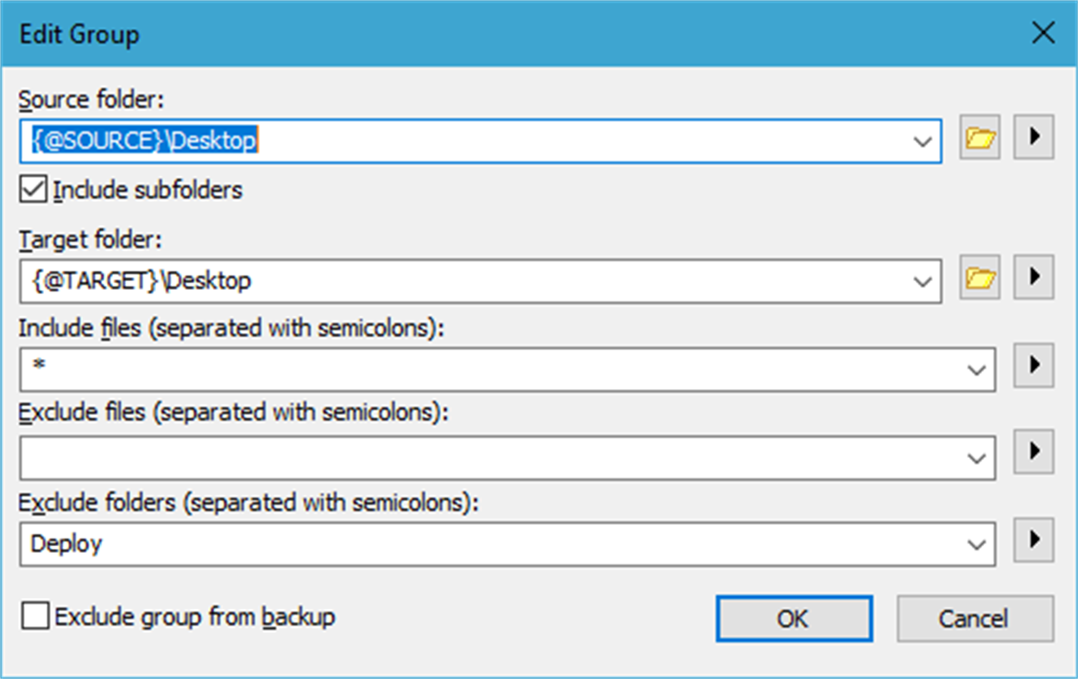This screenshot has width=1078, height=679.
Task: Open the folder browser for Target folder
Action: [980, 278]
